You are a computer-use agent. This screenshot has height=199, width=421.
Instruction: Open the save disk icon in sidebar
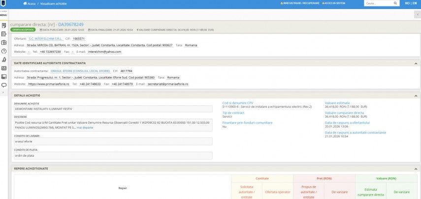(3, 76)
